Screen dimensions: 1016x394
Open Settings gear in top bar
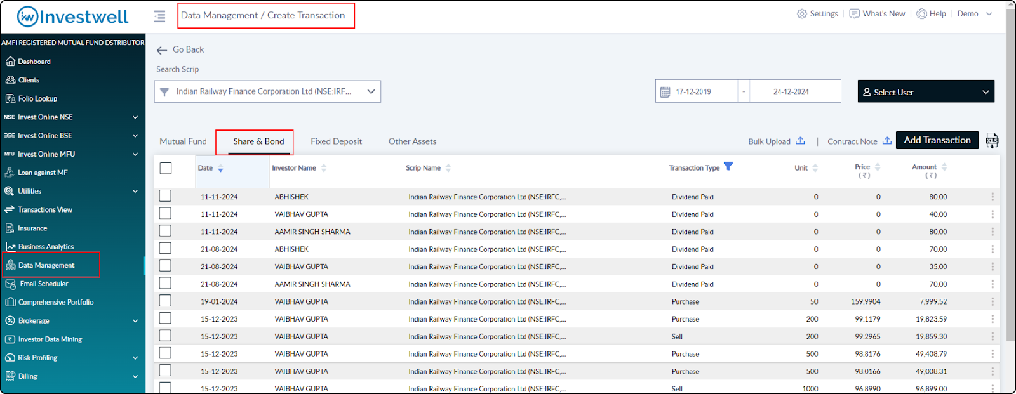pyautogui.click(x=817, y=14)
